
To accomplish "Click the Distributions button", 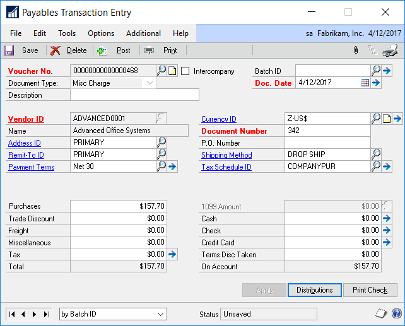I will [x=315, y=290].
